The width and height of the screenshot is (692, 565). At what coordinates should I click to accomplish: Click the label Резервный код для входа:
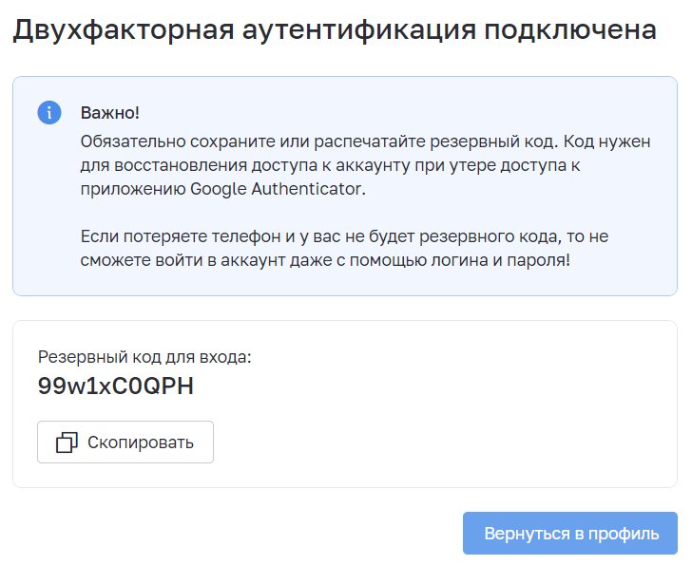[144, 356]
